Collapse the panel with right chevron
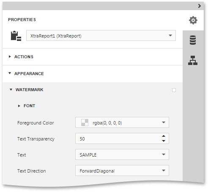The width and height of the screenshot is (208, 192). click(x=199, y=6)
